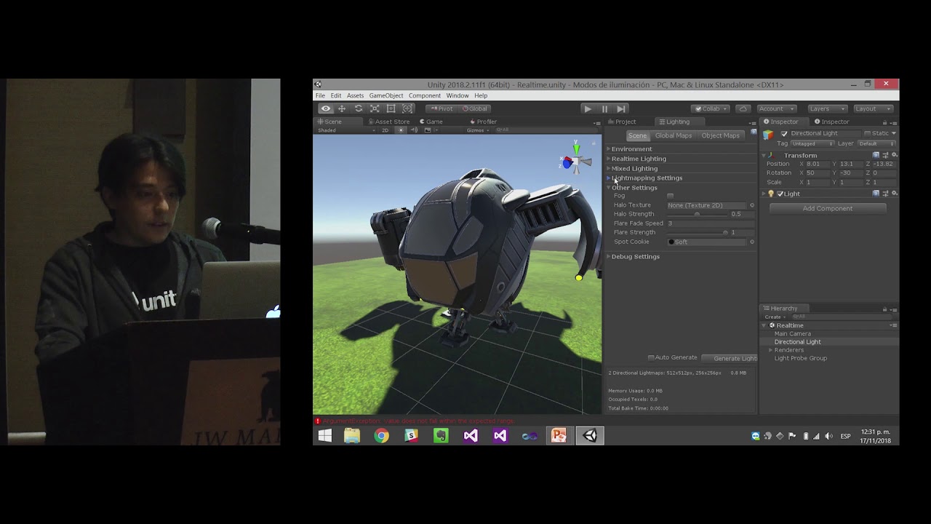Enable the Auto Generate checkbox
Viewport: 931px width, 524px height.
651,357
